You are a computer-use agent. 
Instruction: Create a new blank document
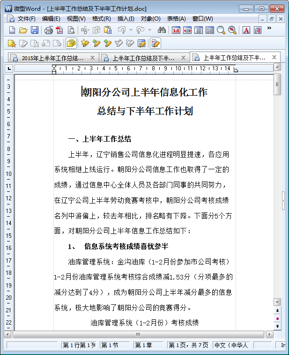pos(12,30)
